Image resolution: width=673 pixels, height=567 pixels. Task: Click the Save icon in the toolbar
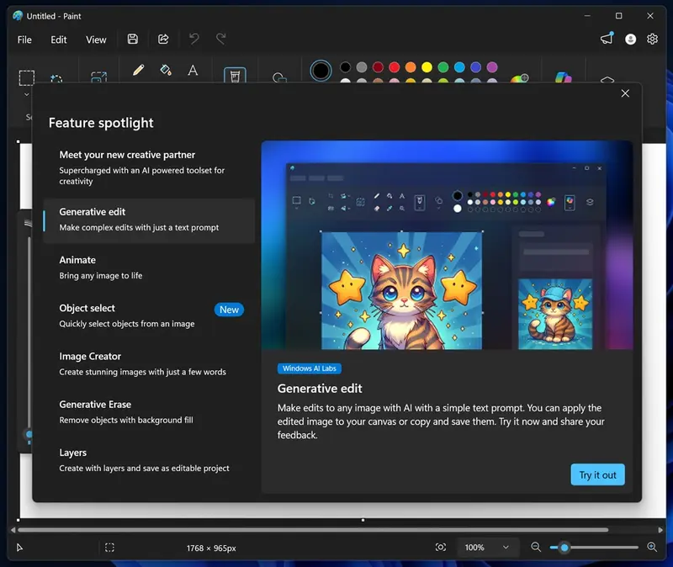click(x=132, y=39)
